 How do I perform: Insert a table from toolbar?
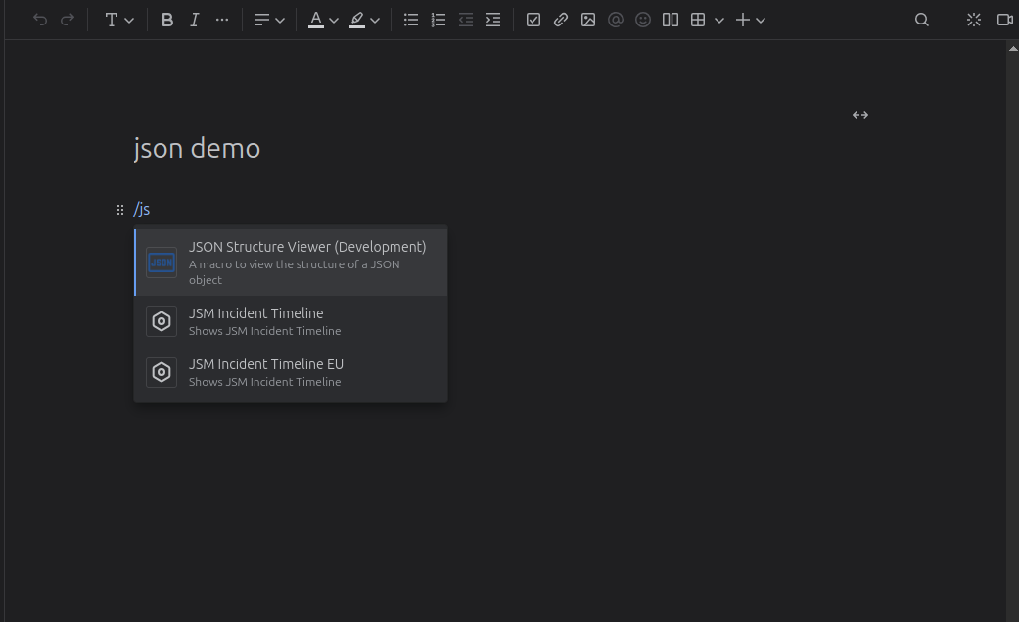coord(698,20)
